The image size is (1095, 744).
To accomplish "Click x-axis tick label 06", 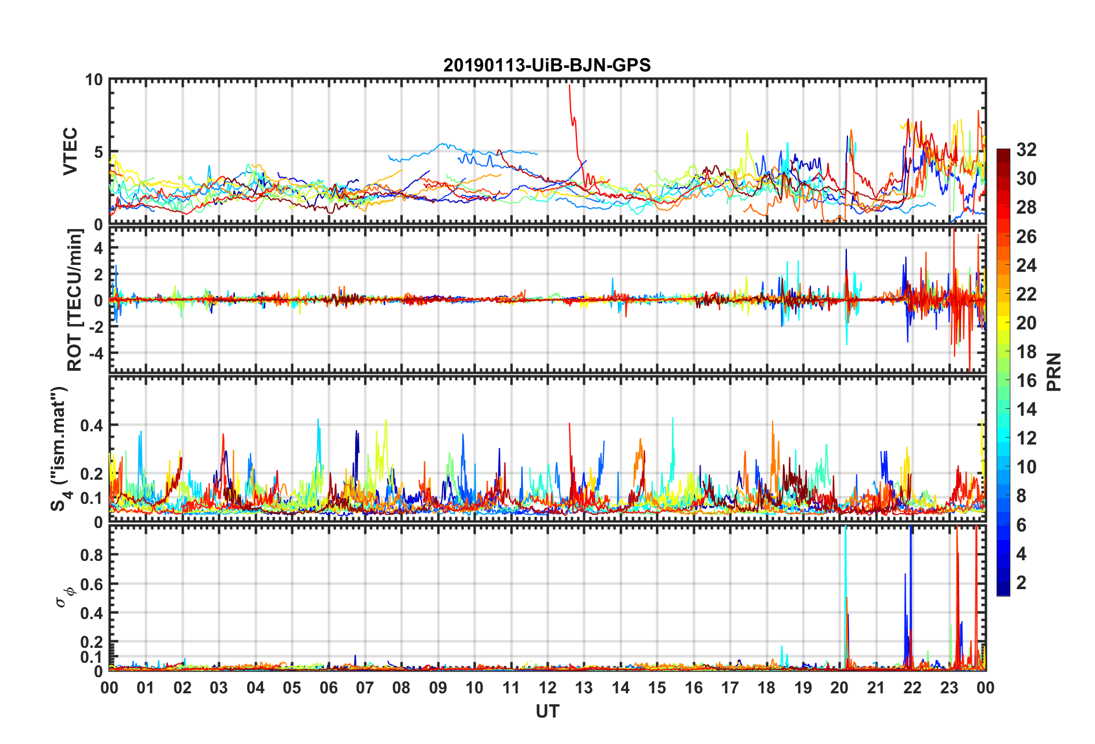I will pyautogui.click(x=329, y=688).
